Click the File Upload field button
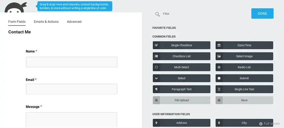Viewport: 284px width, 128px height. (182, 100)
